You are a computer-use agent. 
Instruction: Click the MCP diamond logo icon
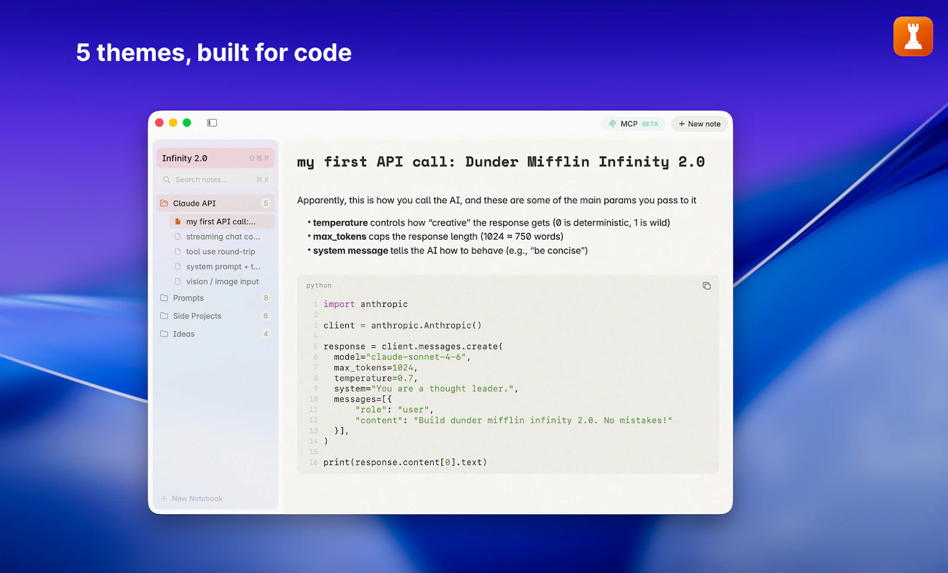[x=613, y=124]
